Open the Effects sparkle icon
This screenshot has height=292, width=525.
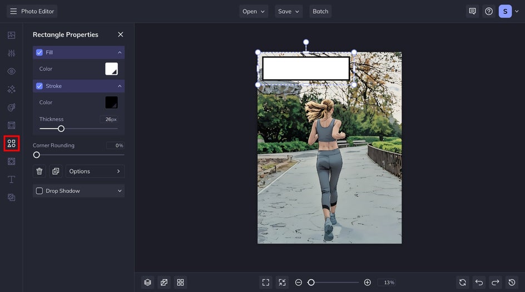[x=11, y=89]
